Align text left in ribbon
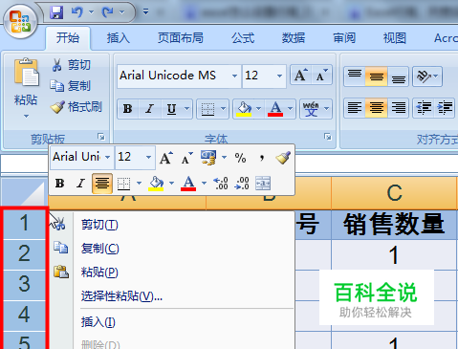 355,108
